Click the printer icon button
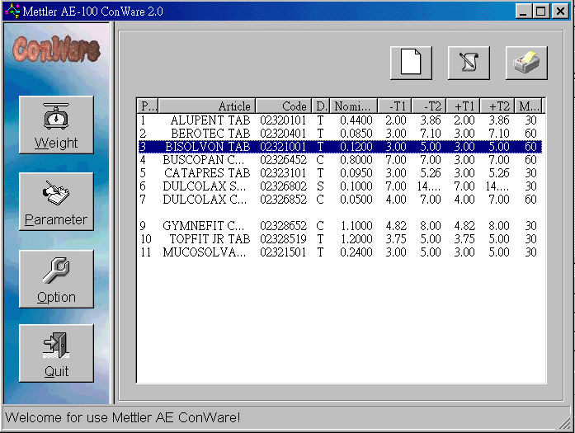Image resolution: width=575 pixels, height=433 pixels. pyautogui.click(x=526, y=63)
